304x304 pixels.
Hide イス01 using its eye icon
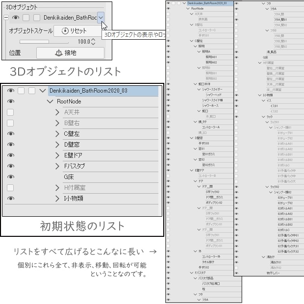coord(236,106)
